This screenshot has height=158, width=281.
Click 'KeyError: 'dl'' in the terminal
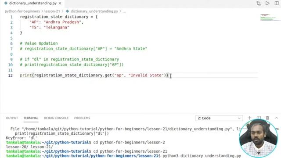pyautogui.click(x=22, y=138)
